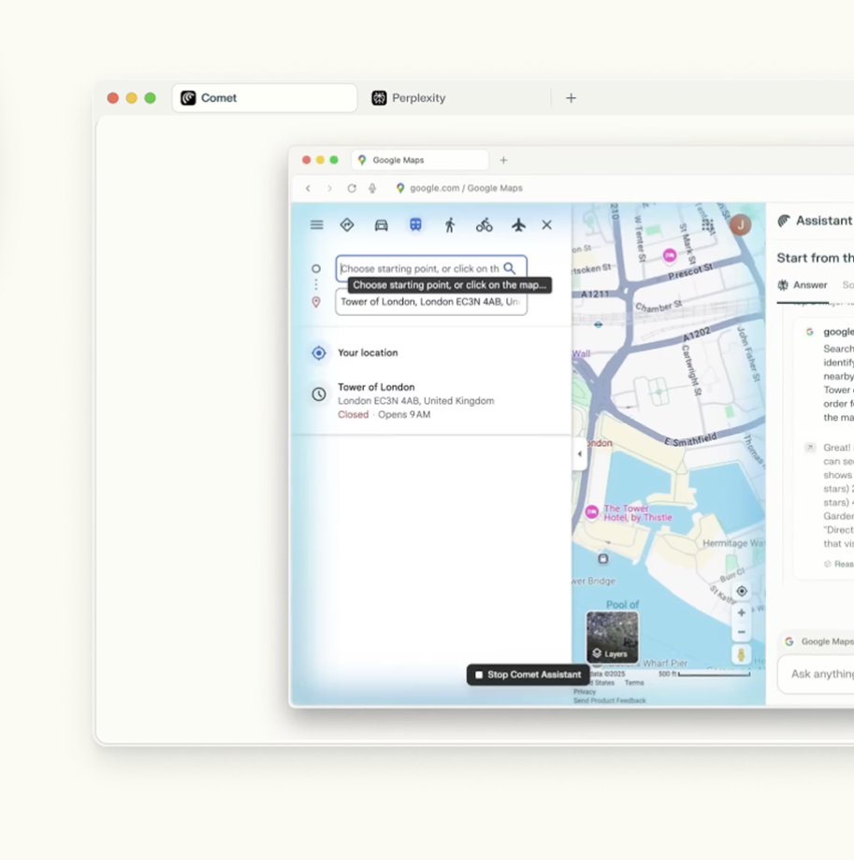Choose cycling directions icon

point(485,225)
